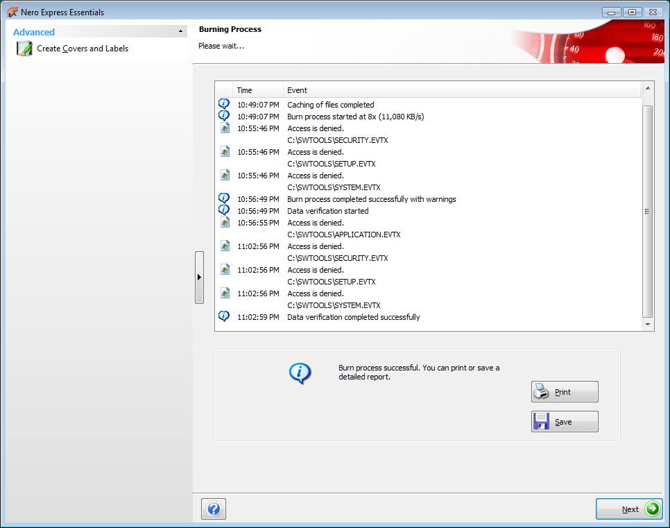The height and width of the screenshot is (528, 670).
Task: Click info icon beside Data verification started
Action: tap(224, 210)
